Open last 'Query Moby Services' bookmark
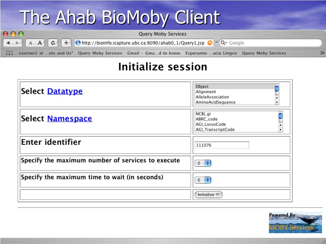326x244 pixels. tap(264, 53)
